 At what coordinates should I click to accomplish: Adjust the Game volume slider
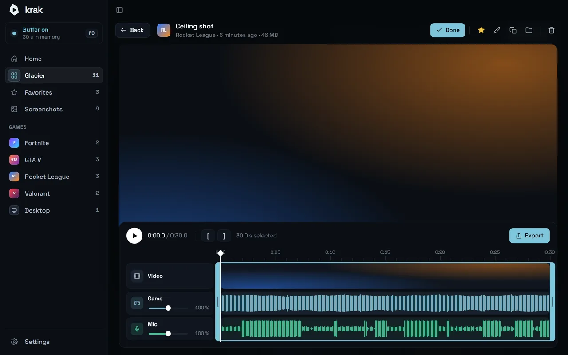[x=168, y=308]
